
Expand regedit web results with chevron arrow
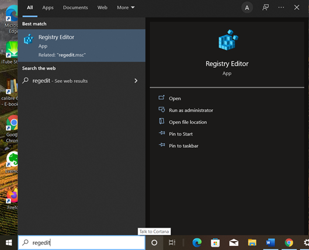136,81
